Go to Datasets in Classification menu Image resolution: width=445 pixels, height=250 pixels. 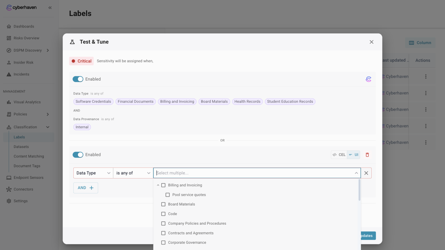[x=21, y=147]
